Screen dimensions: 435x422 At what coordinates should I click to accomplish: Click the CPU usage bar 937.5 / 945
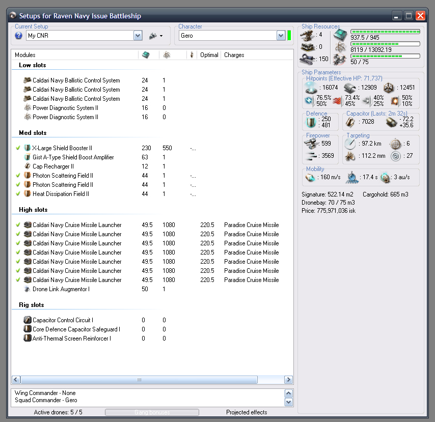(x=386, y=32)
